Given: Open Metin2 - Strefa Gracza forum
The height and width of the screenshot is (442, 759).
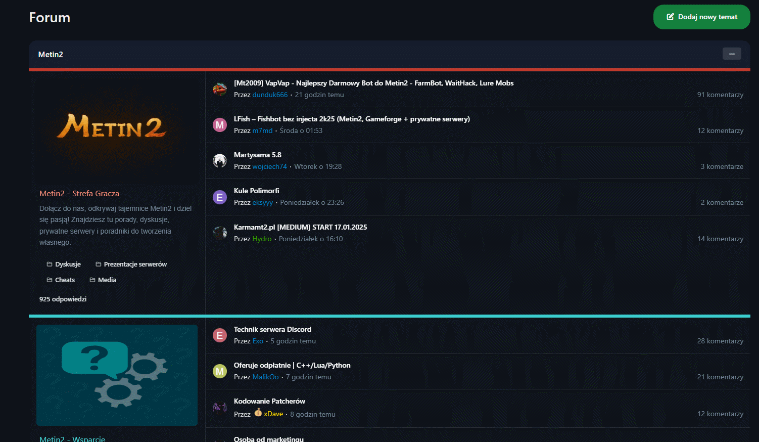Looking at the screenshot, I should pyautogui.click(x=79, y=194).
